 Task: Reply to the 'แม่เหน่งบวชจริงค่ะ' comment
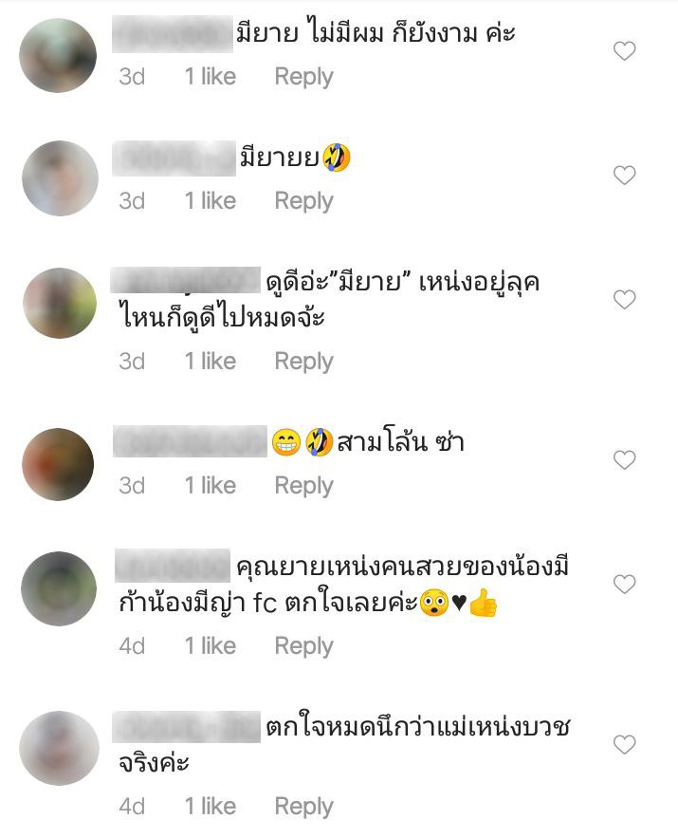(303, 807)
